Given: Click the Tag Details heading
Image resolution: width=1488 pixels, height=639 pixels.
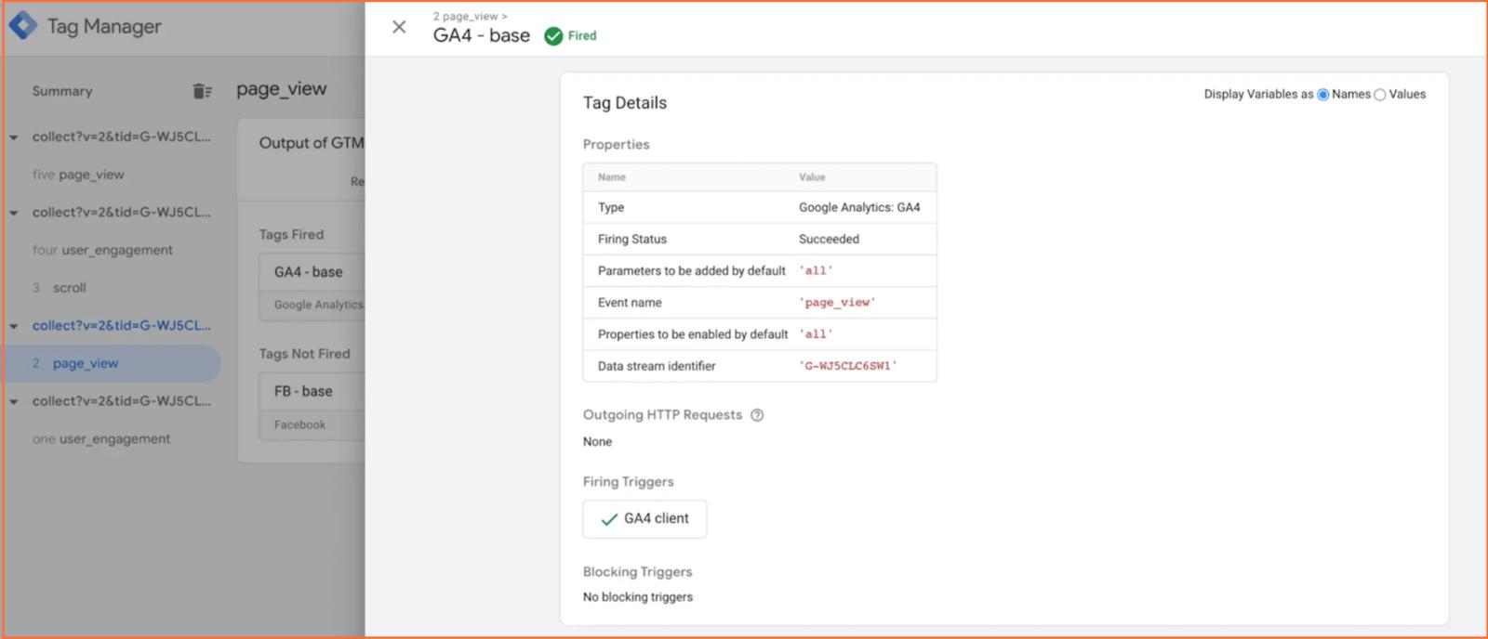Looking at the screenshot, I should point(625,103).
